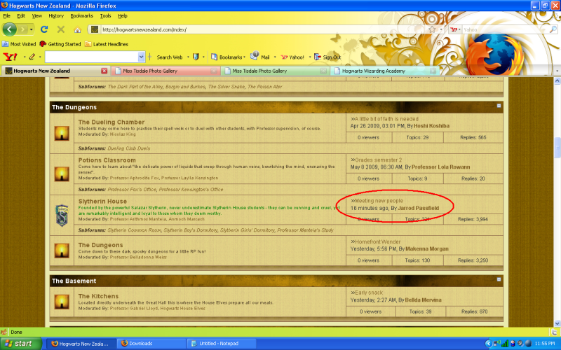561x350 pixels.
Task: Open the list all tabs dropdown
Action: pos(557,71)
